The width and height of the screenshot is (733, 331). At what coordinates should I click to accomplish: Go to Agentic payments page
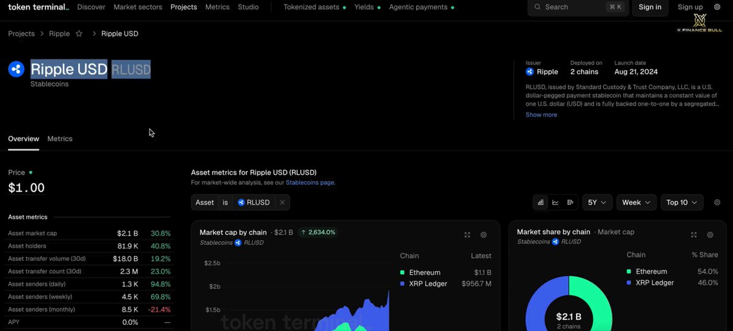point(422,7)
